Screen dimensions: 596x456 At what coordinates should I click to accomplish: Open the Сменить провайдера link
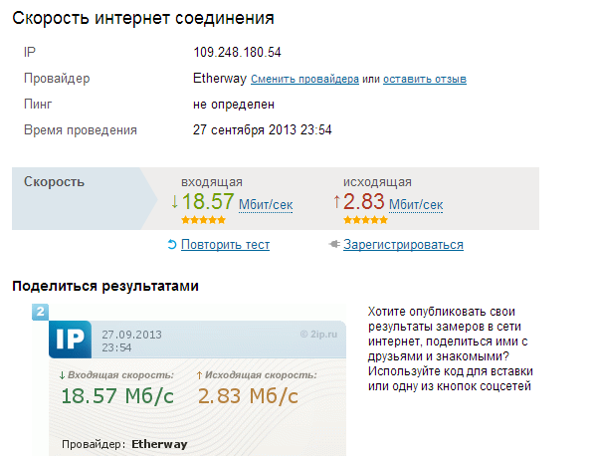304,79
